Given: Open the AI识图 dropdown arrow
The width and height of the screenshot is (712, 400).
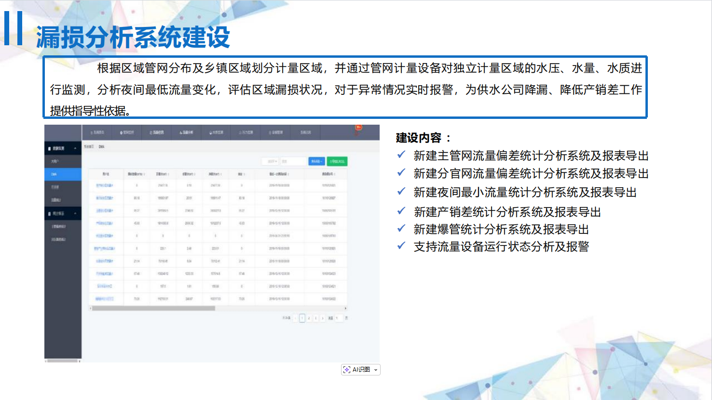Looking at the screenshot, I should click(376, 370).
